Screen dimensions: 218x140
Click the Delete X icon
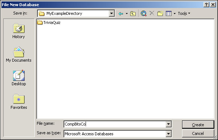[x=152, y=13]
